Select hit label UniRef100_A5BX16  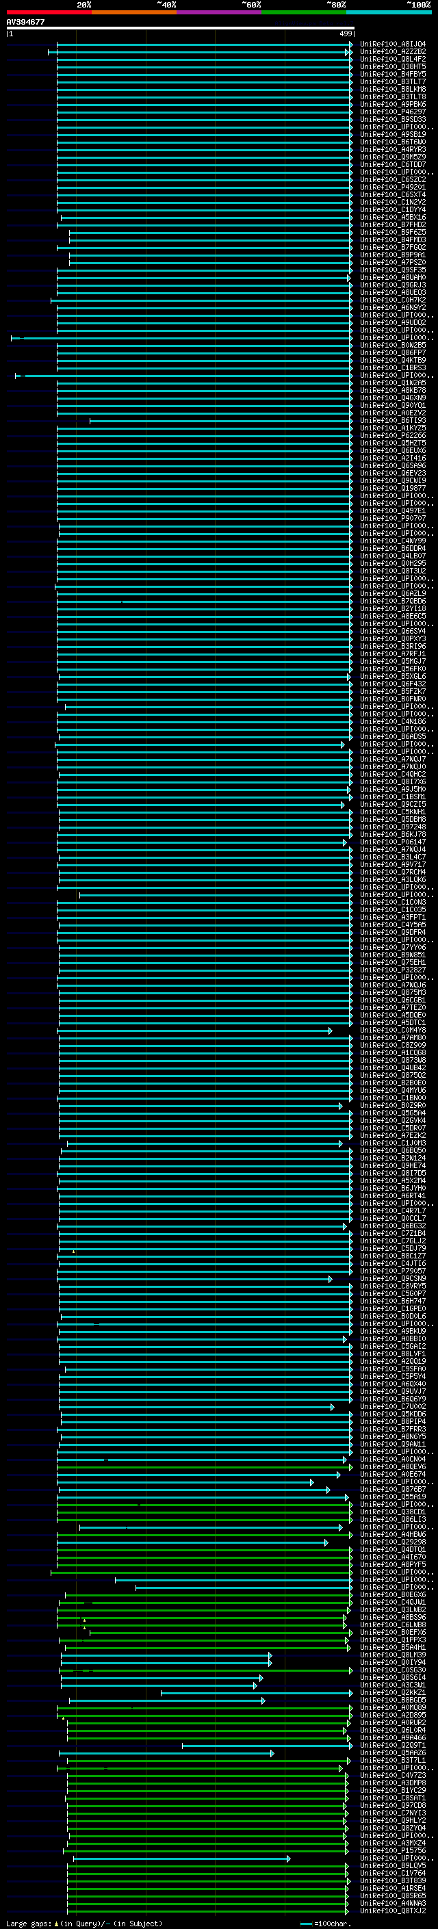[x=392, y=217]
